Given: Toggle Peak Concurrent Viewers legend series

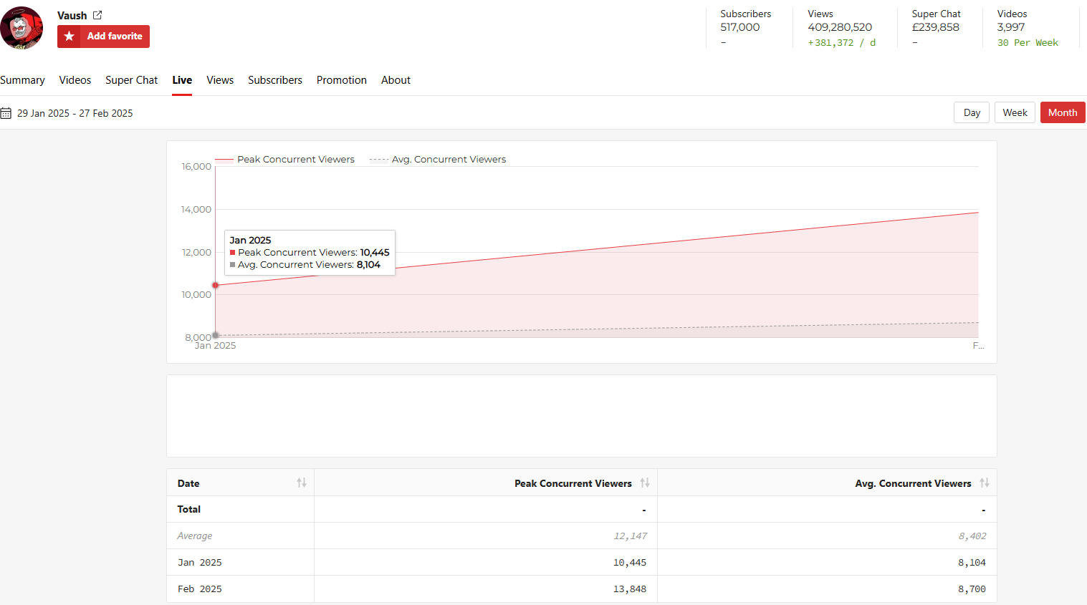Looking at the screenshot, I should click(x=285, y=159).
